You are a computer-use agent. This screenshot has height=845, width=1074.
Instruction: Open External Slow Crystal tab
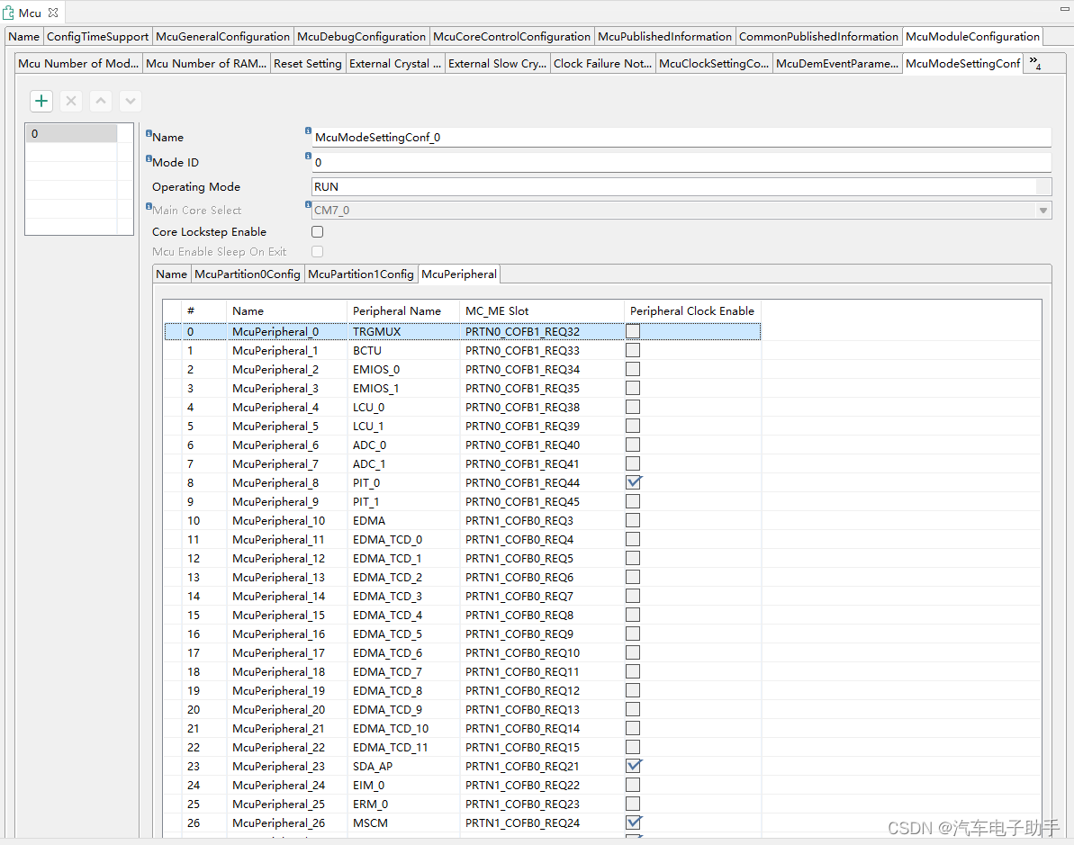tap(497, 63)
